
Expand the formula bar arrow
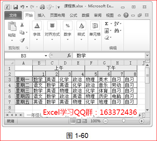tap(148, 55)
